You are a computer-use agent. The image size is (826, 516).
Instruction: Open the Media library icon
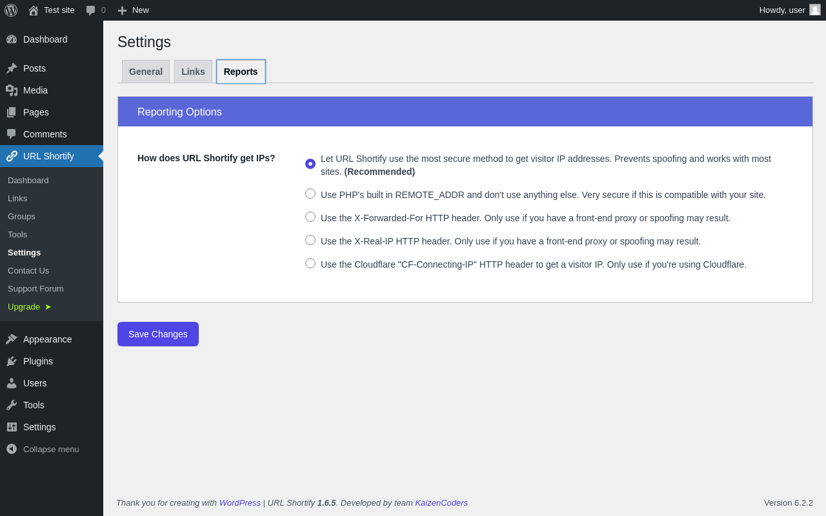tap(12, 90)
